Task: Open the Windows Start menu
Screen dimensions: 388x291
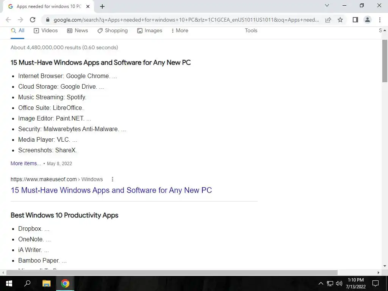Action: pyautogui.click(x=9, y=283)
